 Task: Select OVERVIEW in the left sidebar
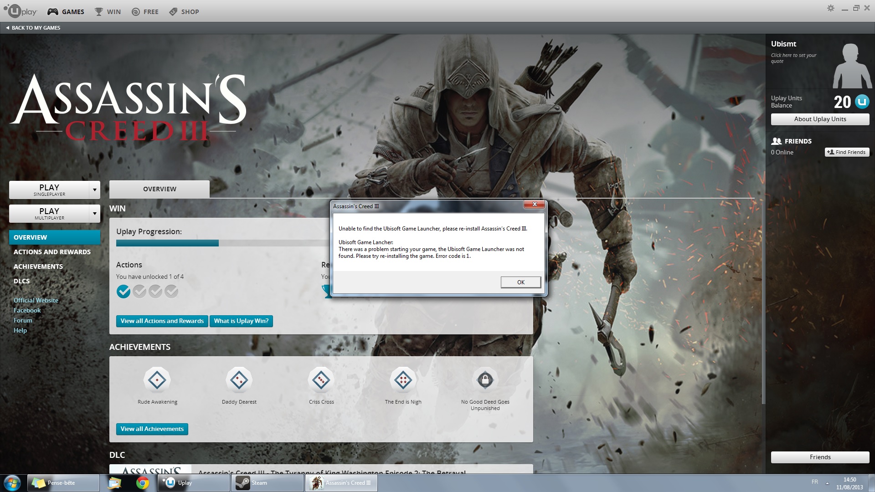click(55, 237)
